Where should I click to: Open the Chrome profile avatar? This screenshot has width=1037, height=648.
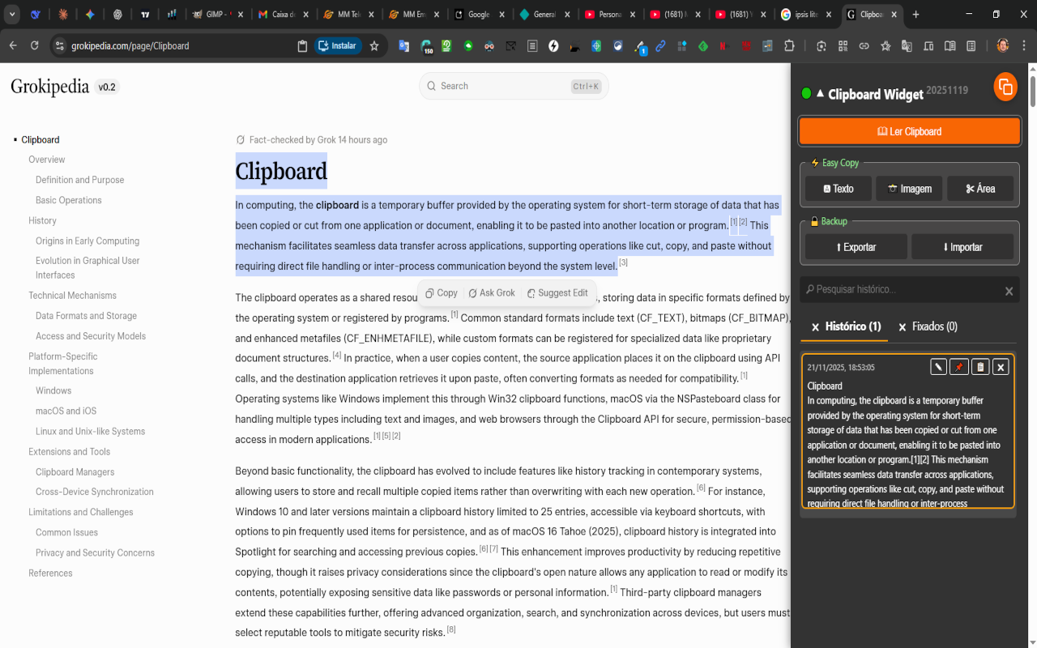[1003, 46]
